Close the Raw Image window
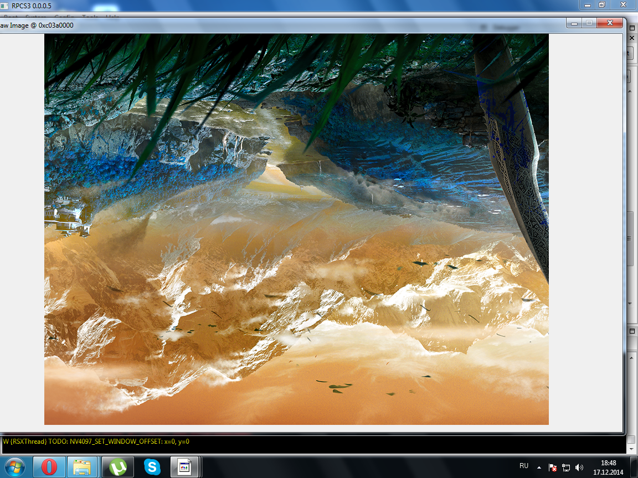The image size is (638, 478). click(x=610, y=23)
